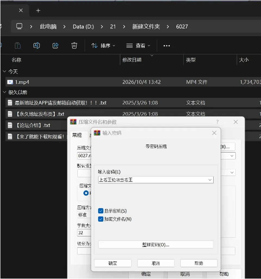Image resolution: width=261 pixels, height=279 pixels.
Task: Select the 常规 tab in archive dialog
Action: (77, 135)
